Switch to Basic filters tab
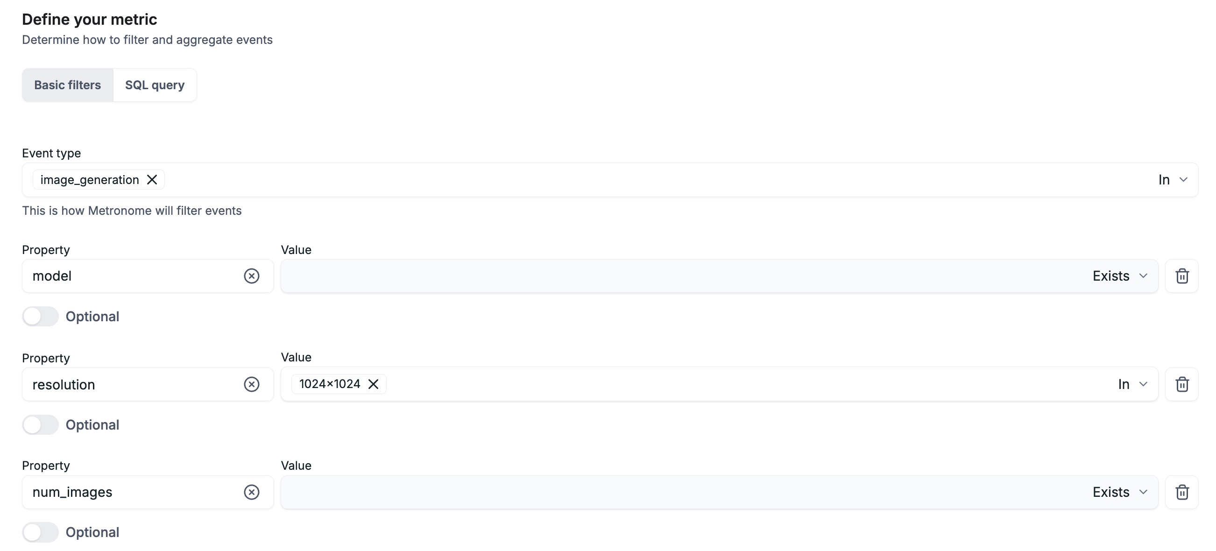The width and height of the screenshot is (1216, 551). (67, 85)
